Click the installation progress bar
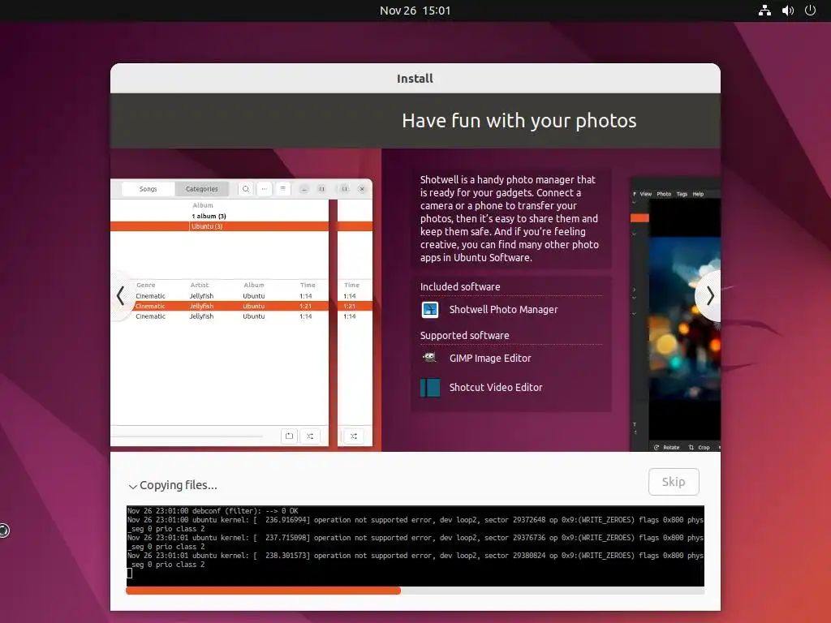This screenshot has height=623, width=831. [x=415, y=591]
